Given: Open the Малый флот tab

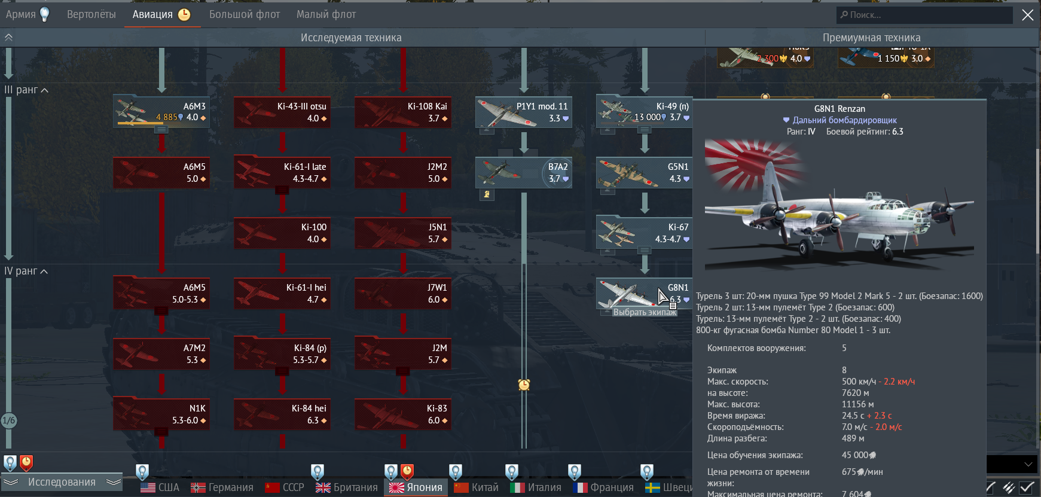Looking at the screenshot, I should [x=326, y=14].
